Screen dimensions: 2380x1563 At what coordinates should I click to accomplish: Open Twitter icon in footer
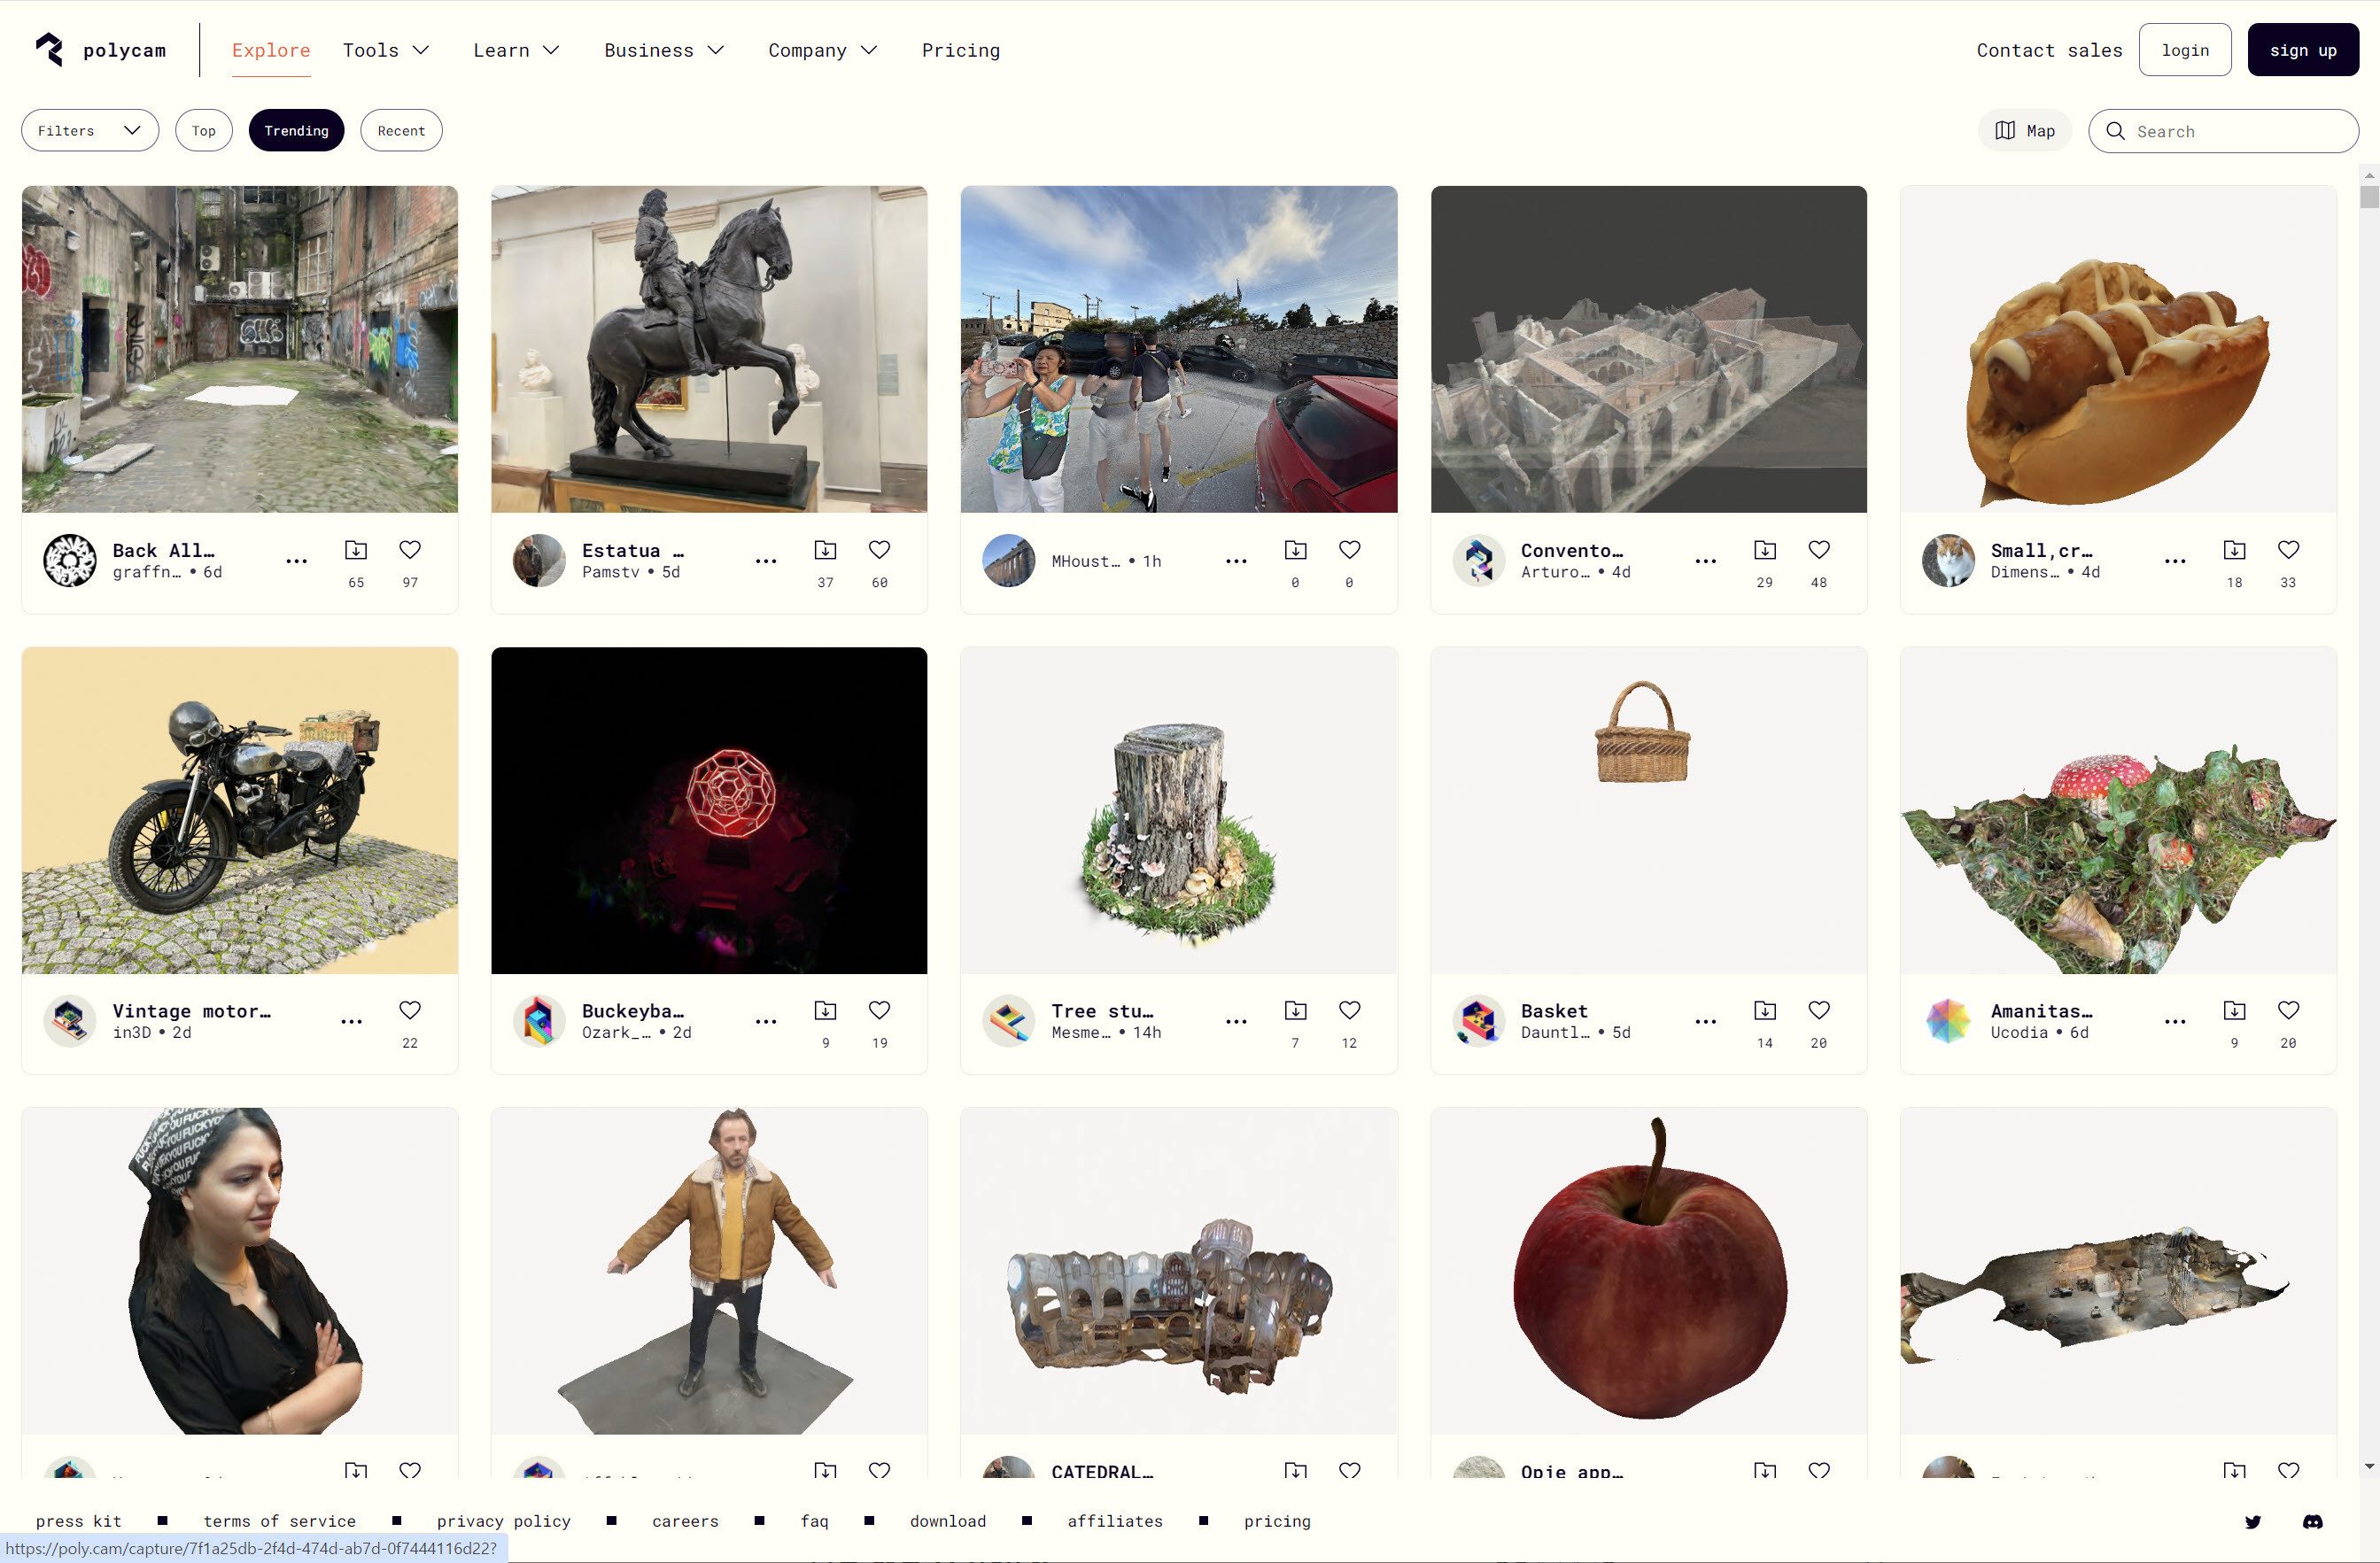coord(2252,1521)
